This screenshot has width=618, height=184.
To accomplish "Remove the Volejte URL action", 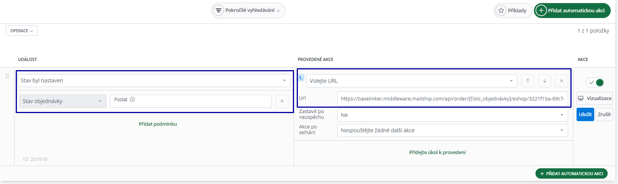I will 561,81.
